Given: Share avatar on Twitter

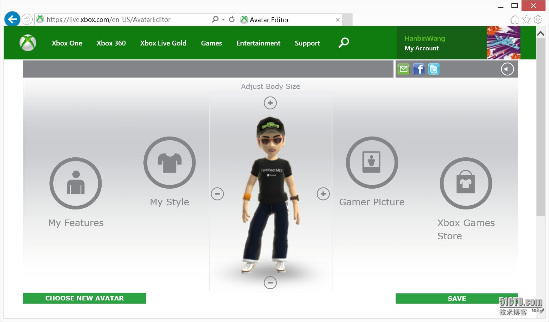Looking at the screenshot, I should click(433, 69).
